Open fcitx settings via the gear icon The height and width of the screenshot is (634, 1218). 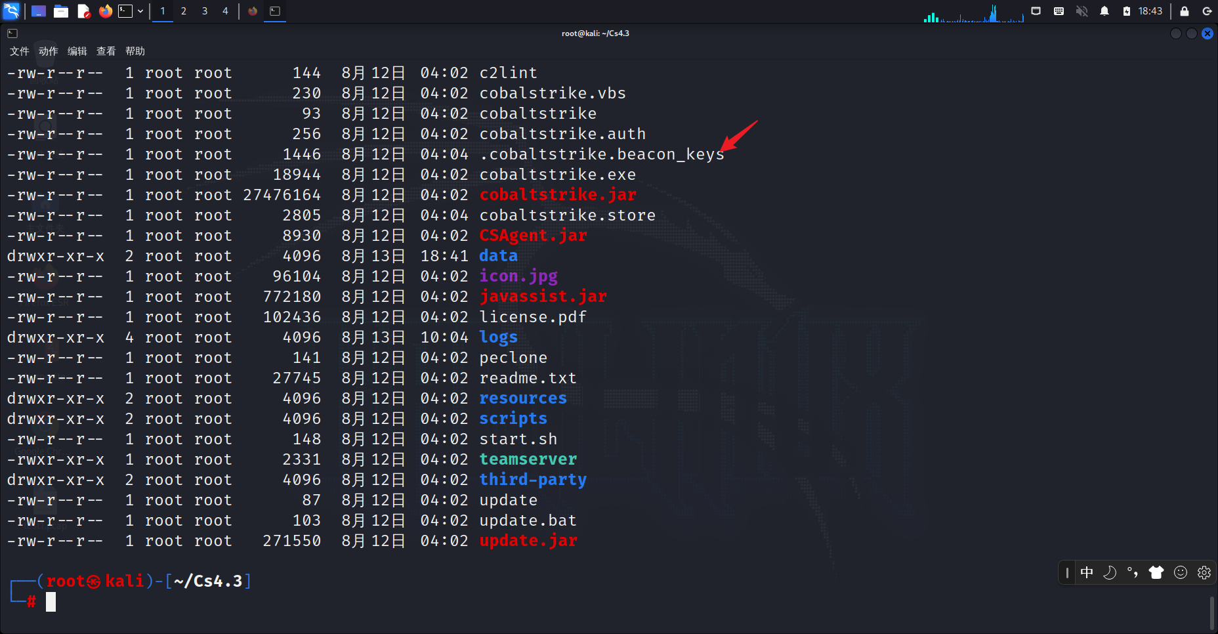[1204, 572]
